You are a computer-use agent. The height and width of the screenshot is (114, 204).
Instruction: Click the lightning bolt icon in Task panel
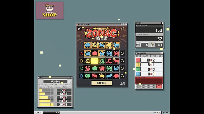pyautogui.click(x=152, y=45)
